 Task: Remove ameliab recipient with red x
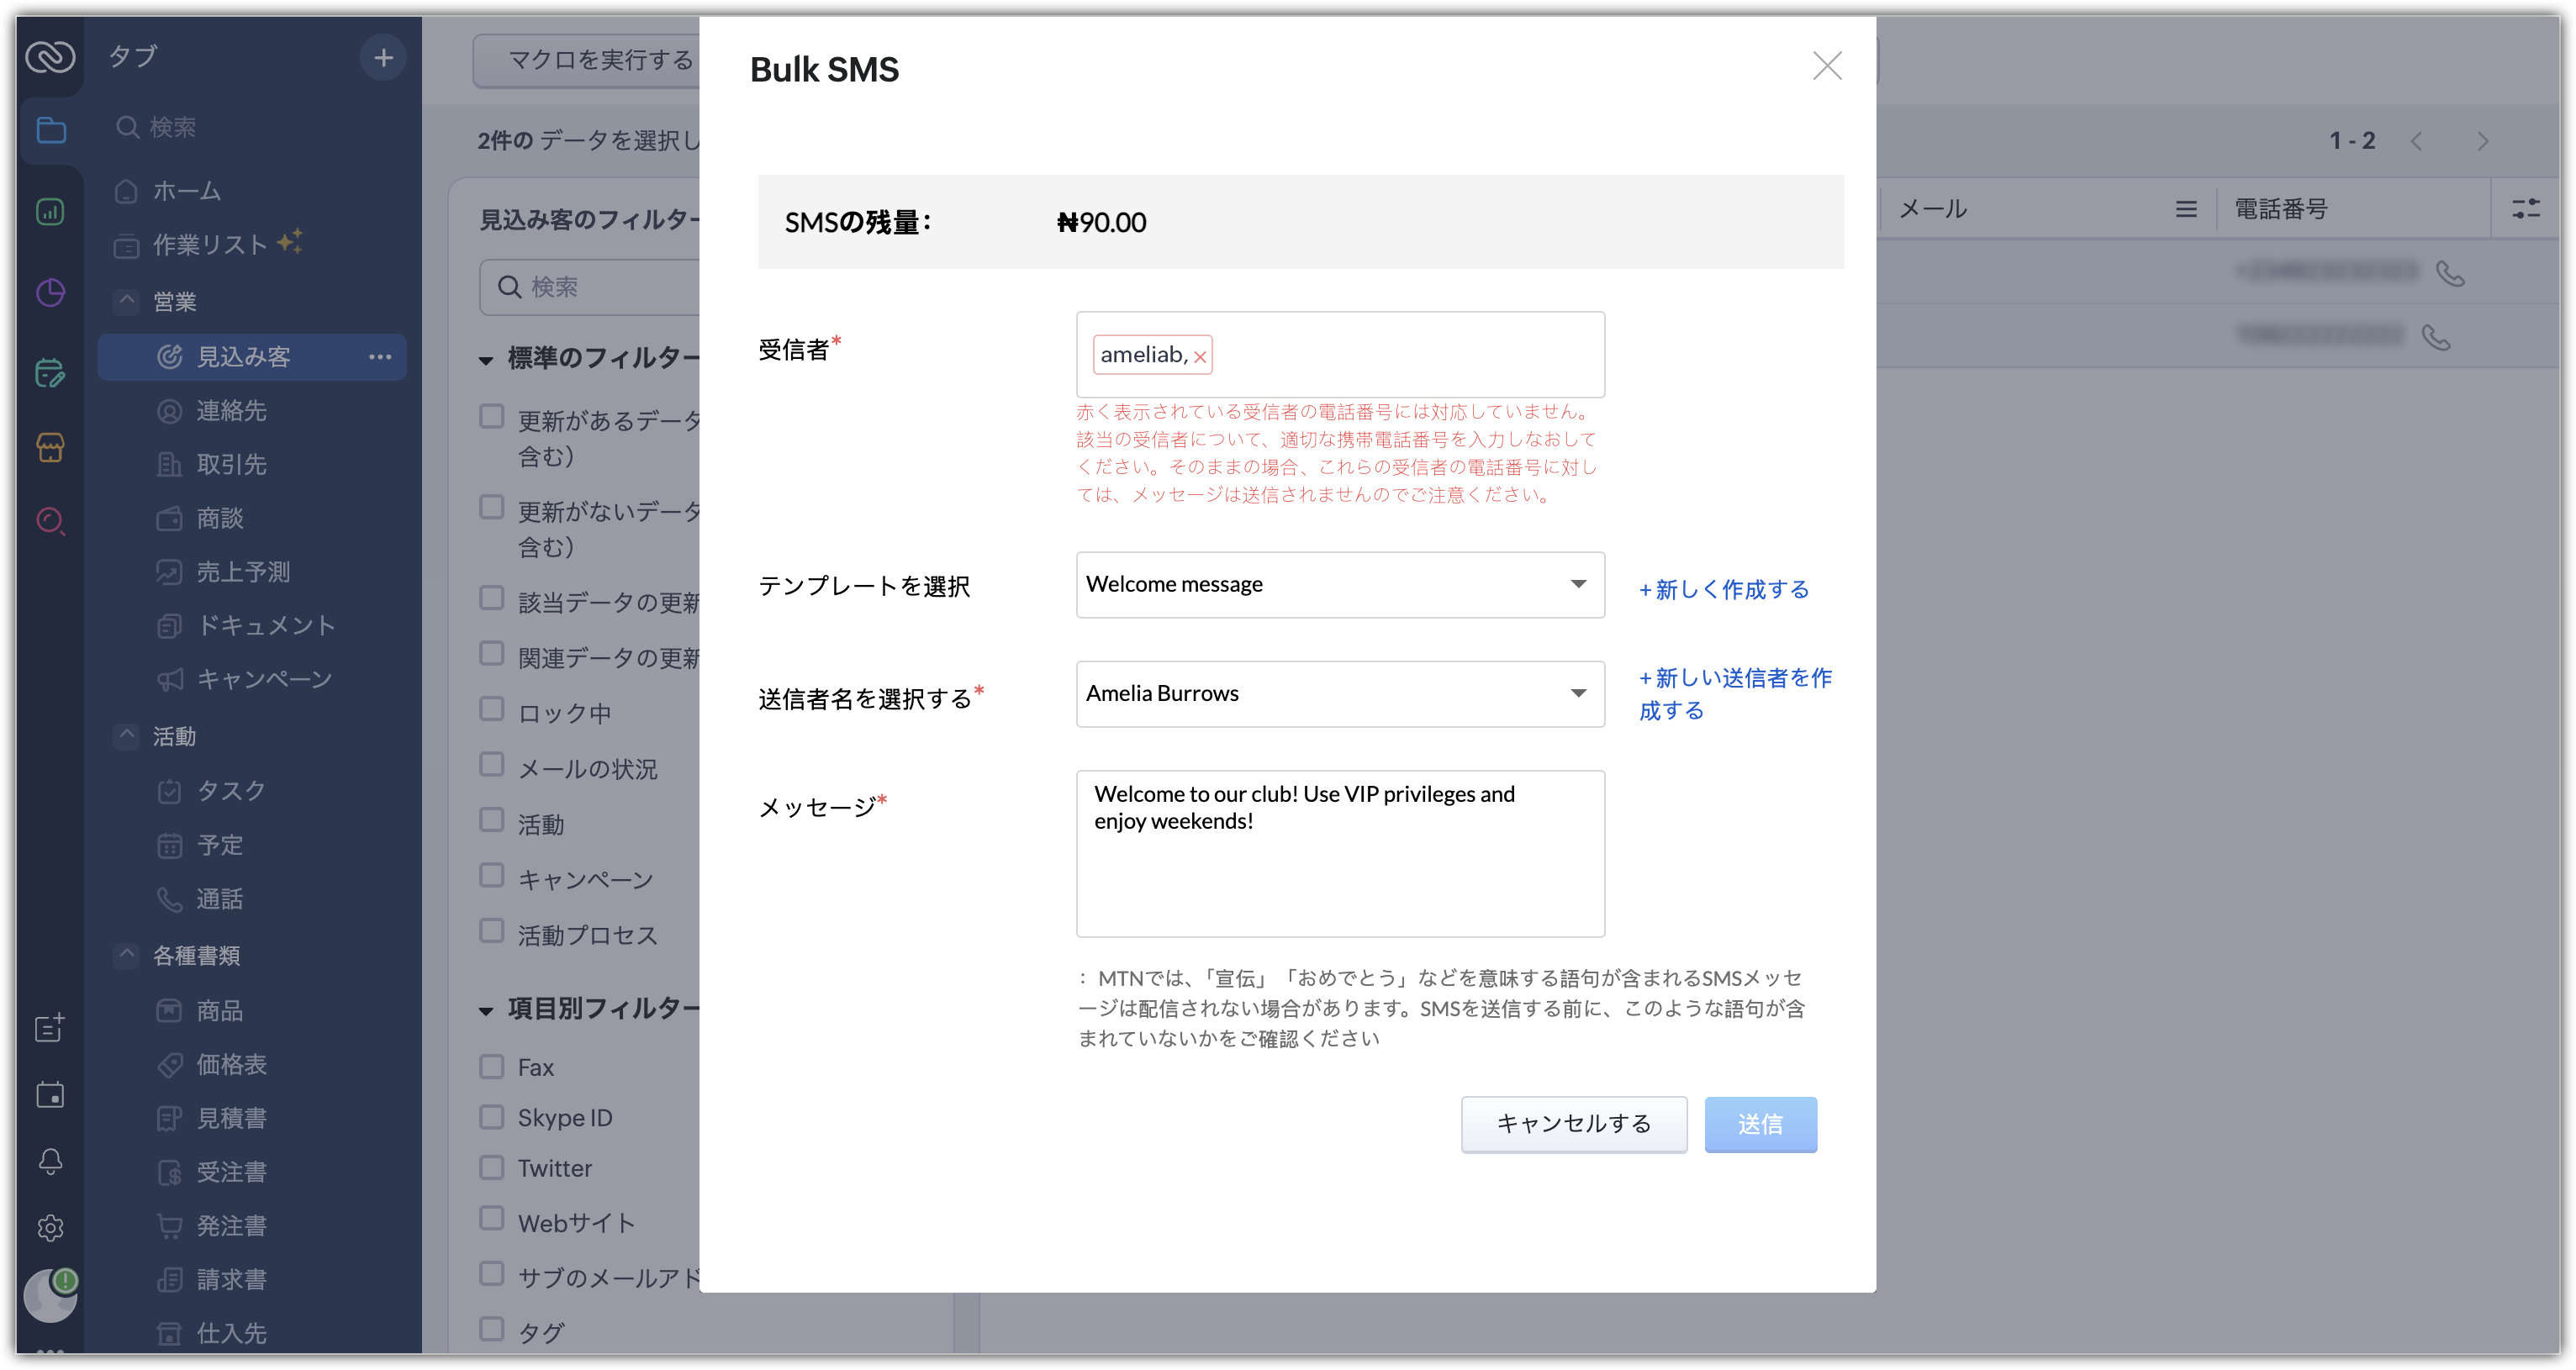[1199, 357]
